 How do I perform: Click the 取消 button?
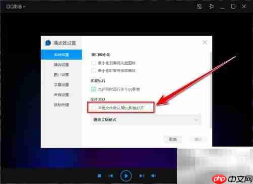pyautogui.click(x=173, y=140)
